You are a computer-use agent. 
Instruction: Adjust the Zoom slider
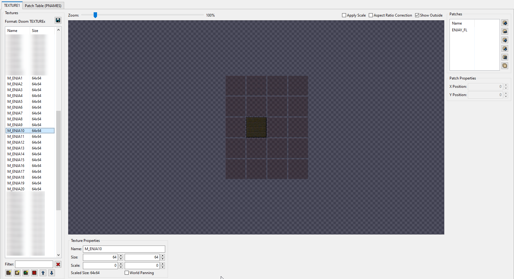pos(95,15)
